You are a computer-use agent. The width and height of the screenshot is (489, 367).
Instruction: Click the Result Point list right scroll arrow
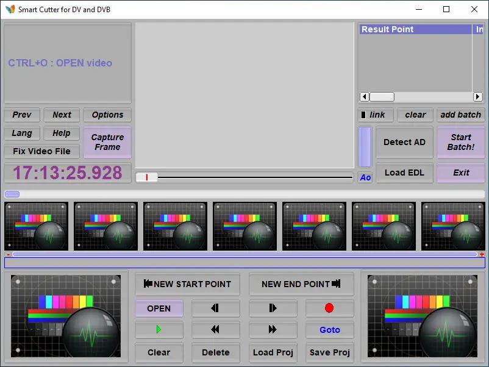(x=477, y=97)
